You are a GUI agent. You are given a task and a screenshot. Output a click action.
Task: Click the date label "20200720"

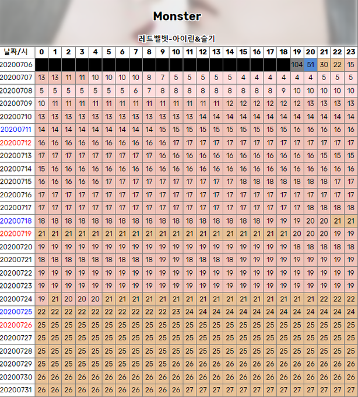click(16, 247)
